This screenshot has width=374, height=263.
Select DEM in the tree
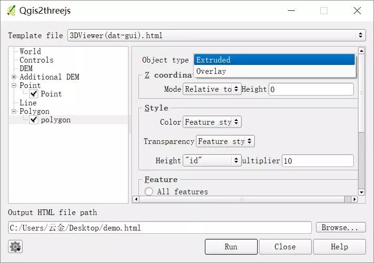[26, 68]
